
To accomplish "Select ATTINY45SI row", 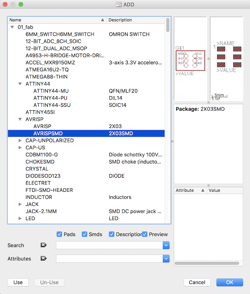I will pos(86,112).
